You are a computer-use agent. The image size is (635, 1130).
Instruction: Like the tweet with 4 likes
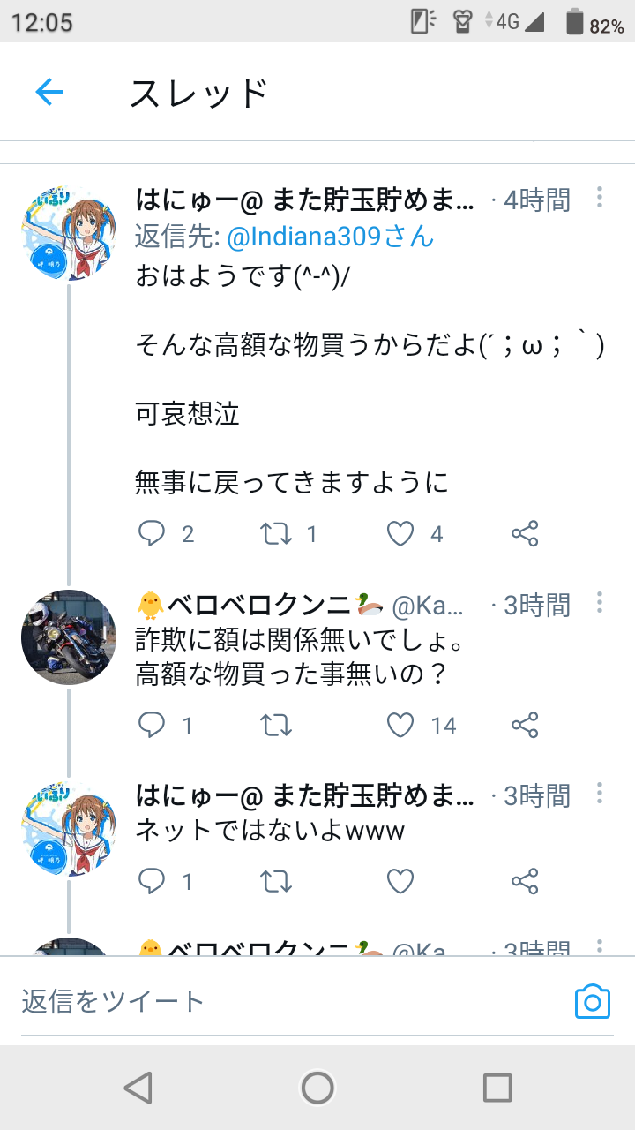[400, 533]
